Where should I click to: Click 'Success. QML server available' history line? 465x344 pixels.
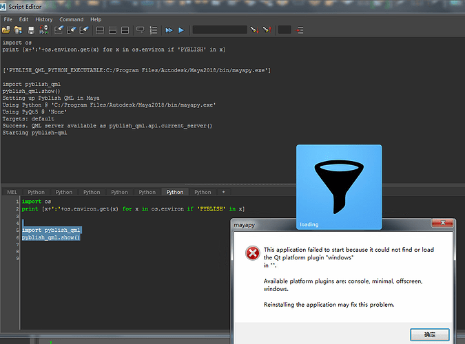tap(107, 126)
